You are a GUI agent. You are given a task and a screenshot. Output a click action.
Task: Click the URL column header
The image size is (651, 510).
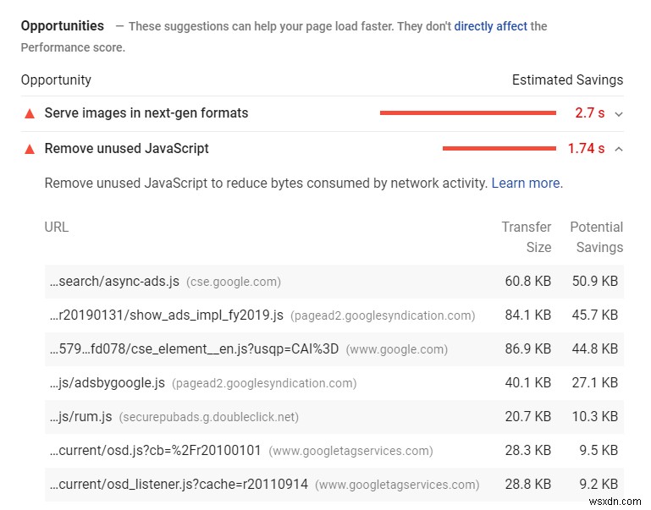coord(57,228)
